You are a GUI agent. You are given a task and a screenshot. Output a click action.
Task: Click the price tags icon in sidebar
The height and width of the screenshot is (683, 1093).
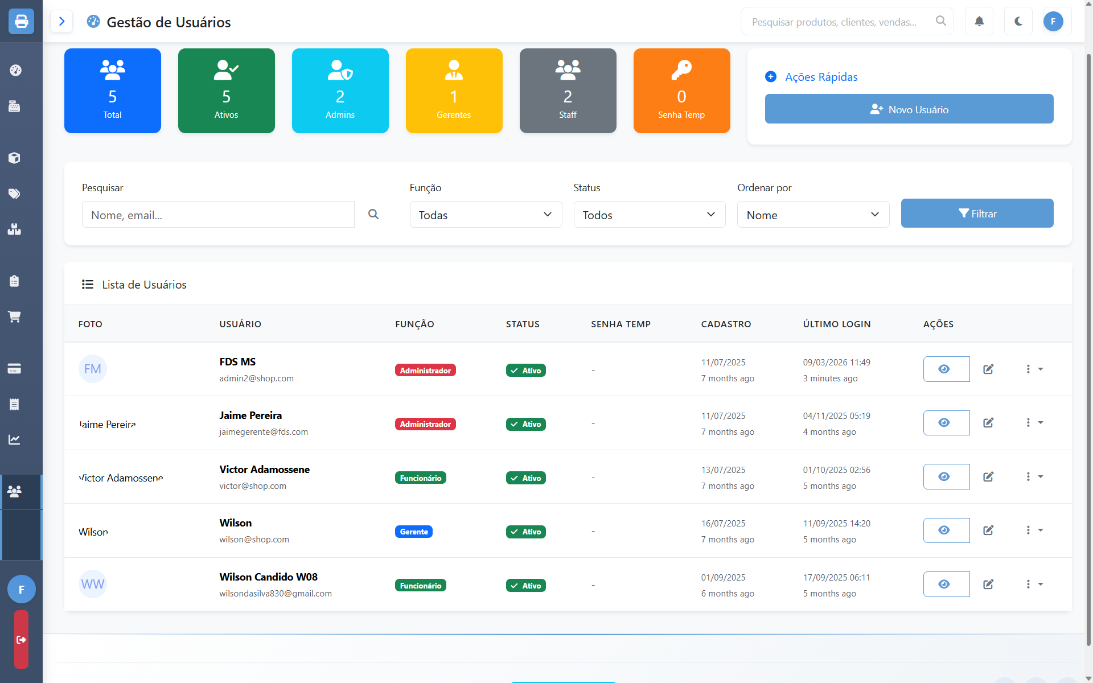click(15, 194)
